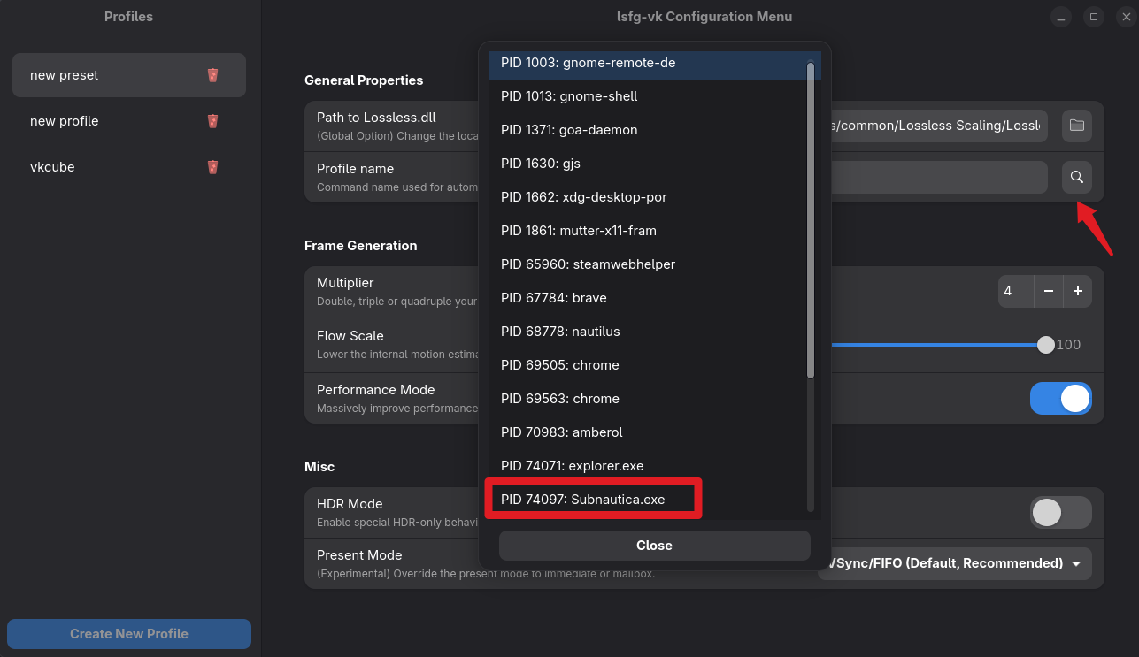Click the Multiplier value field
This screenshot has width=1139, height=657.
pos(1015,291)
